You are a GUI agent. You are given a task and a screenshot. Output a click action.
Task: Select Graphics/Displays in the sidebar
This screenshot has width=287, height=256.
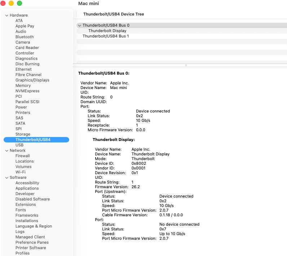click(x=32, y=80)
